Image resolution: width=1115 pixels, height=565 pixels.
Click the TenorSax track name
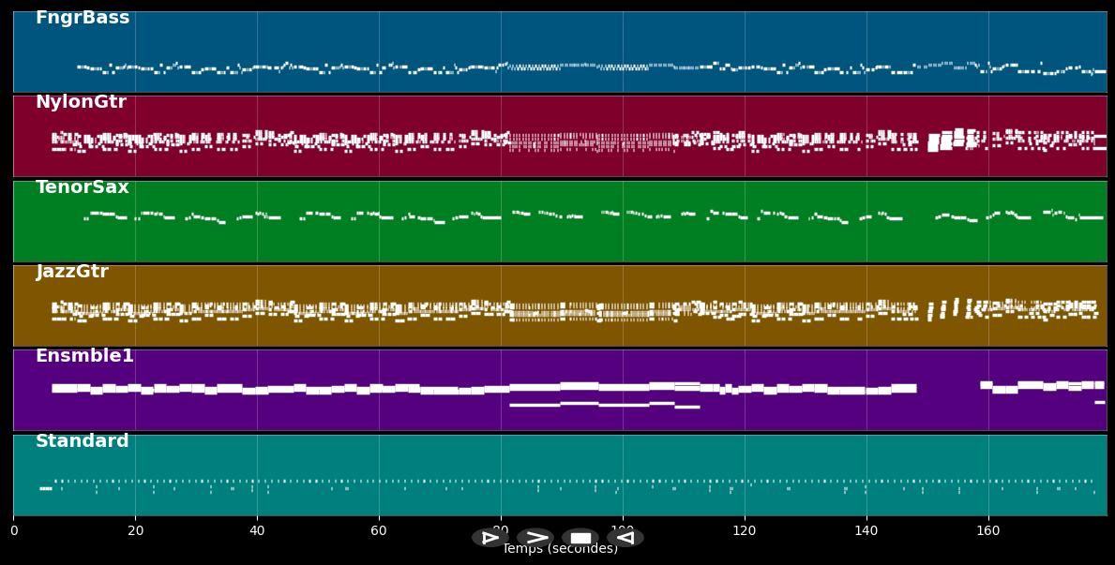[83, 187]
